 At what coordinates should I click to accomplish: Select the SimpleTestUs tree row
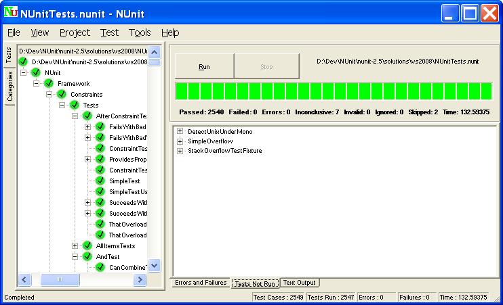point(128,192)
